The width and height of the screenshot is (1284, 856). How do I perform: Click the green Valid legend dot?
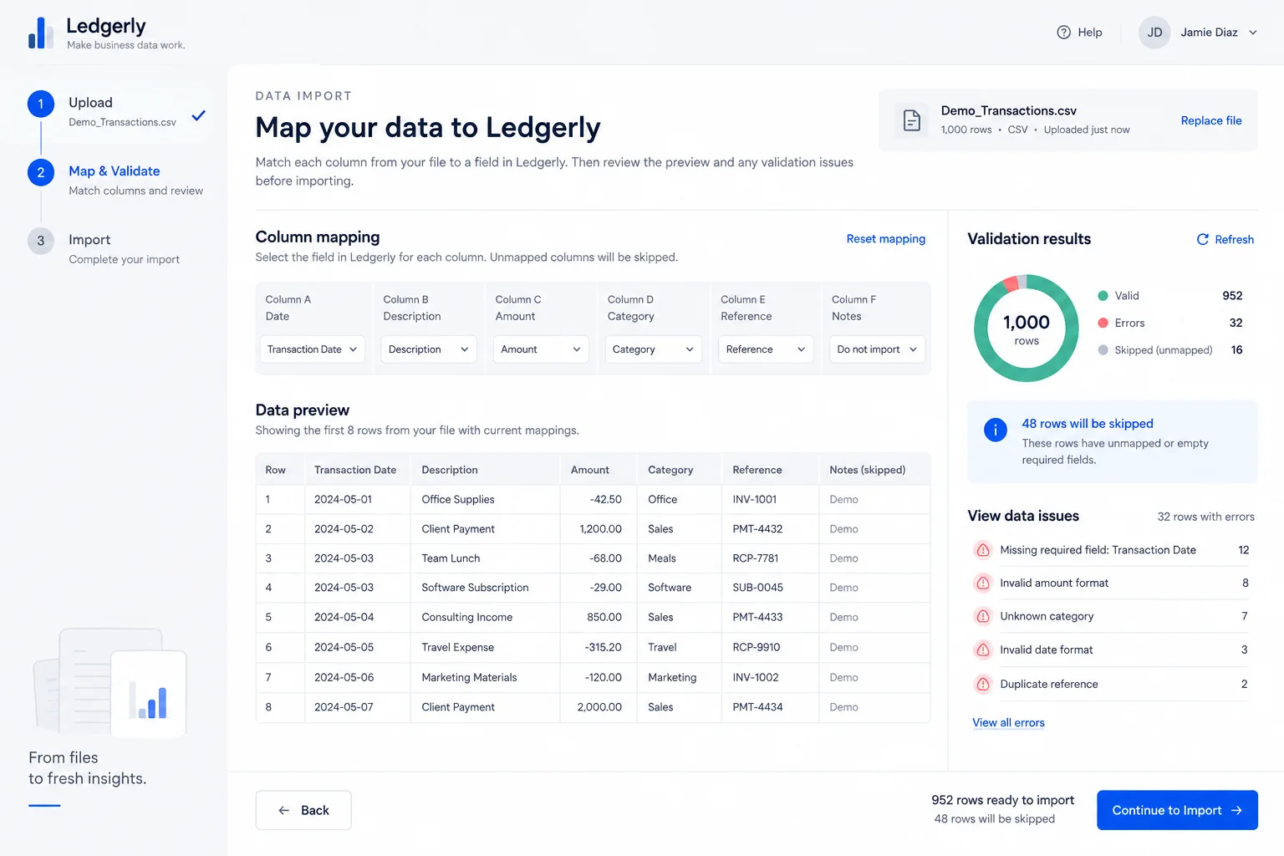click(x=1103, y=296)
